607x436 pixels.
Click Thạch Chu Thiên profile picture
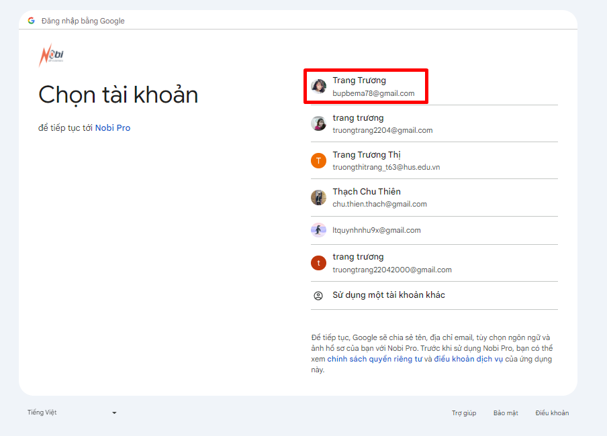tap(318, 198)
